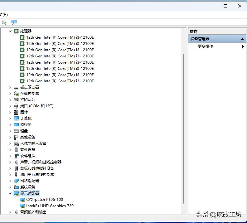Click the 通用串行总线控制器 USB icon
247x223 pixels.
tap(16, 174)
